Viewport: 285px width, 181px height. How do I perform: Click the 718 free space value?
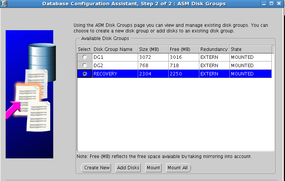pyautogui.click(x=184, y=65)
